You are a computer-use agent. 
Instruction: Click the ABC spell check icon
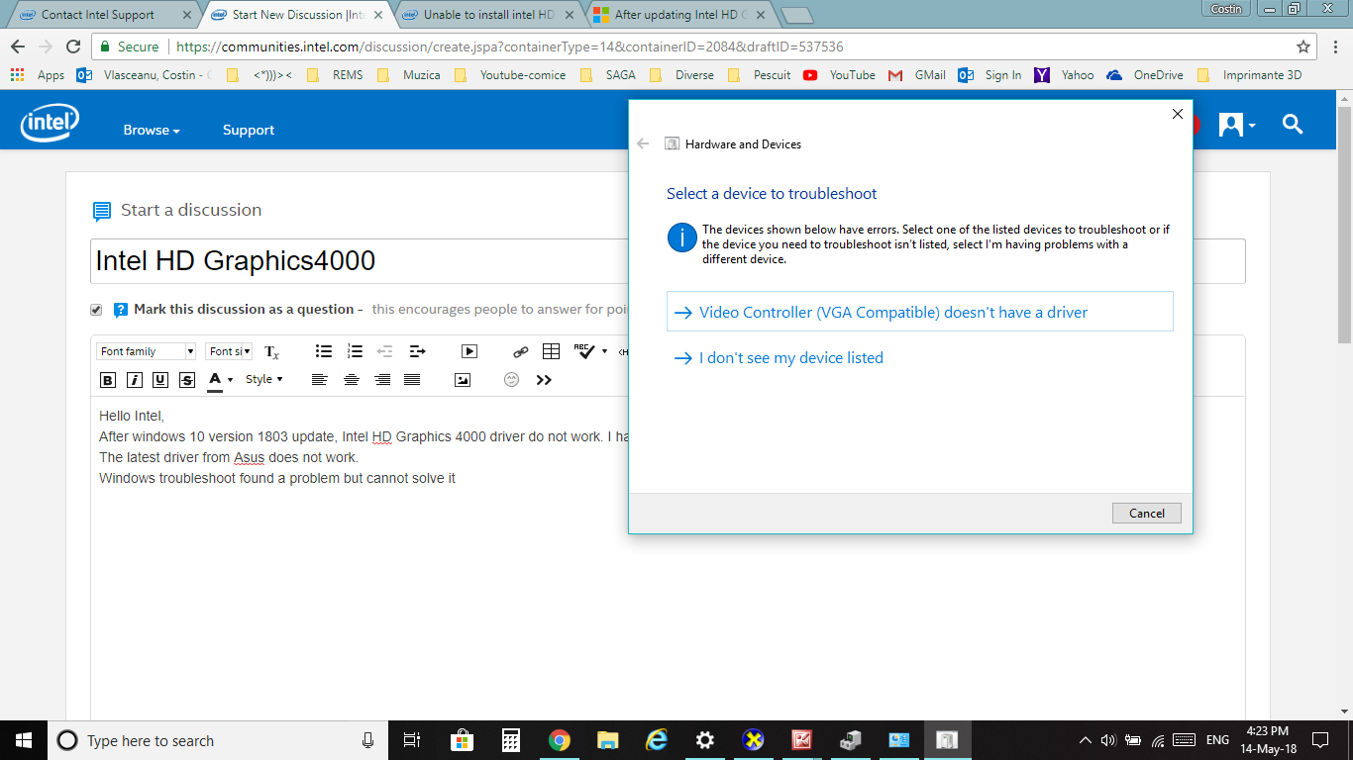[584, 350]
